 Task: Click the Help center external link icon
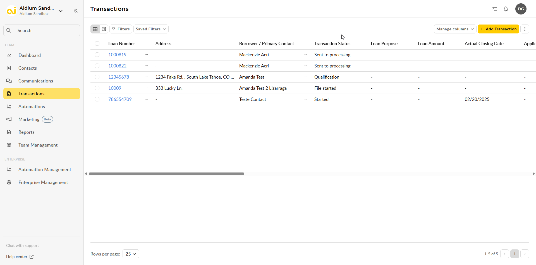pyautogui.click(x=32, y=257)
